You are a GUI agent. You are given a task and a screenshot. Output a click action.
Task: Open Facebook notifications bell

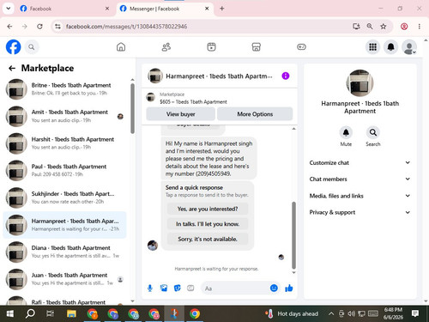click(391, 47)
